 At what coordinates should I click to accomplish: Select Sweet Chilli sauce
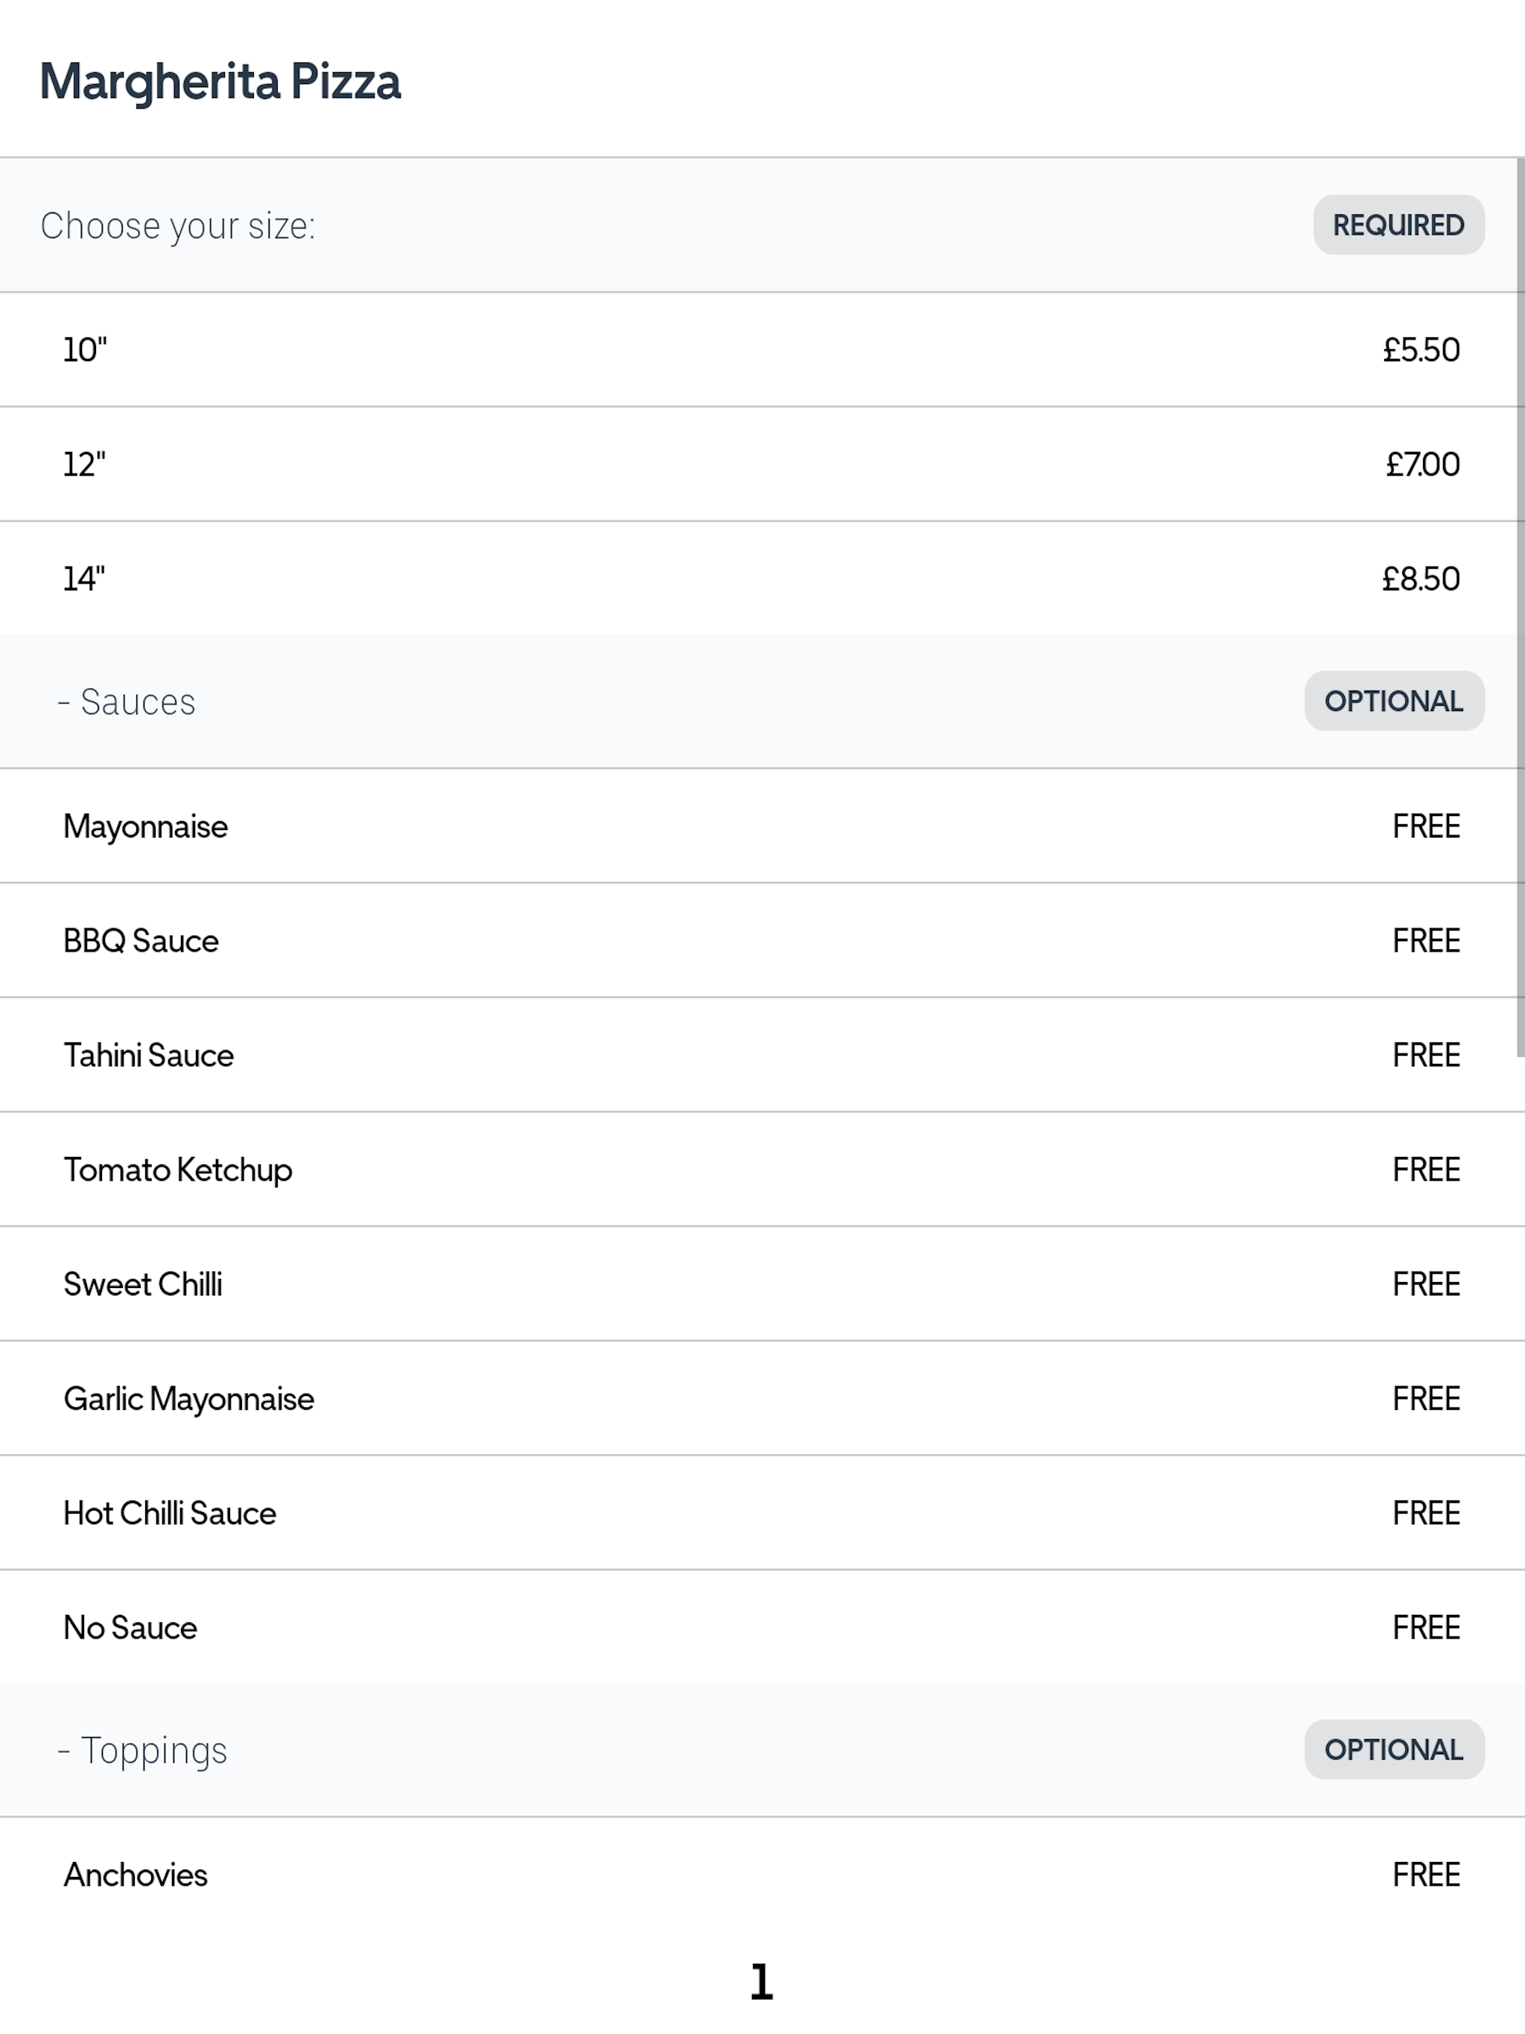[762, 1284]
